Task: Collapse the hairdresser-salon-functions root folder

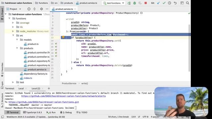Action: coord(6,14)
